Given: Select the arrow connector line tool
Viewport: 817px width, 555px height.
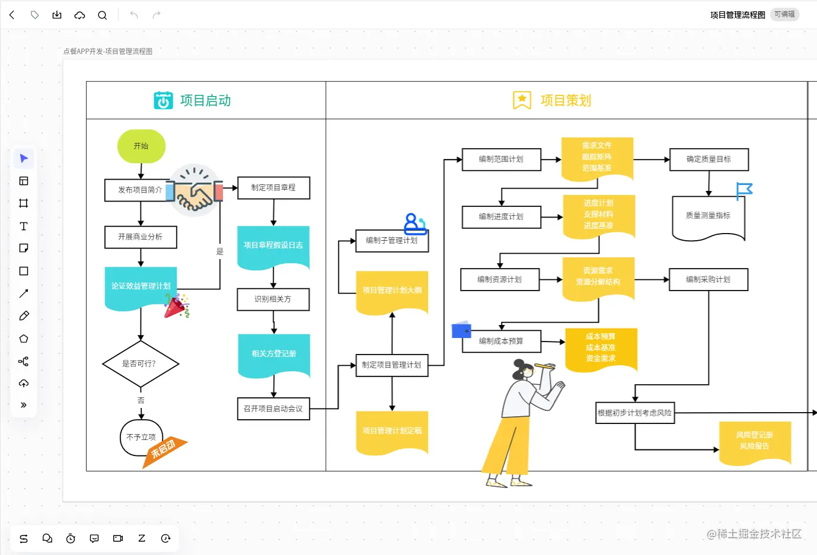Looking at the screenshot, I should (x=24, y=294).
